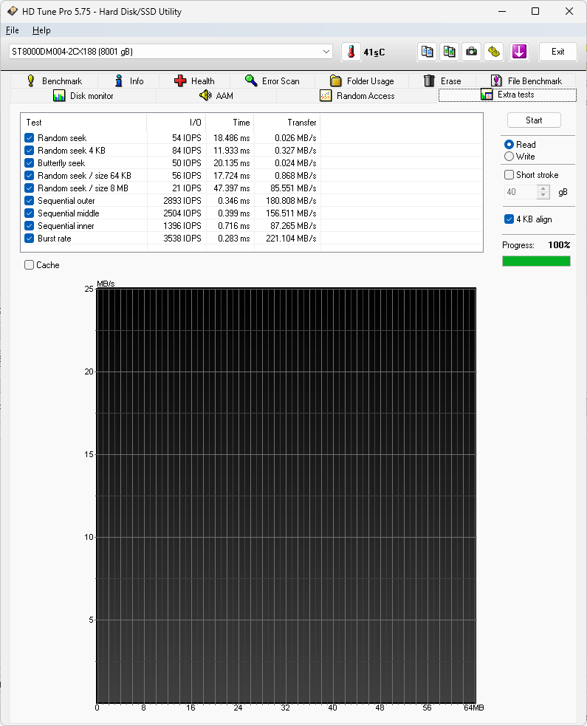Open the drive selection dropdown
Viewport: 587px width, 726px height.
pos(326,52)
